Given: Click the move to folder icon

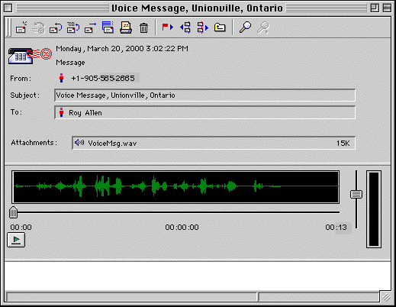Looking at the screenshot, I should coord(220,27).
